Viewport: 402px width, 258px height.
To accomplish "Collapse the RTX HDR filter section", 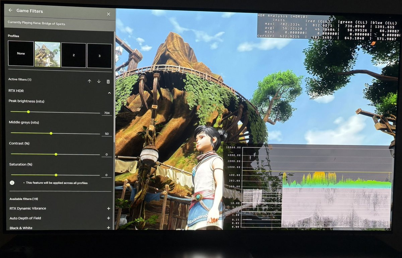I will 109,93.
